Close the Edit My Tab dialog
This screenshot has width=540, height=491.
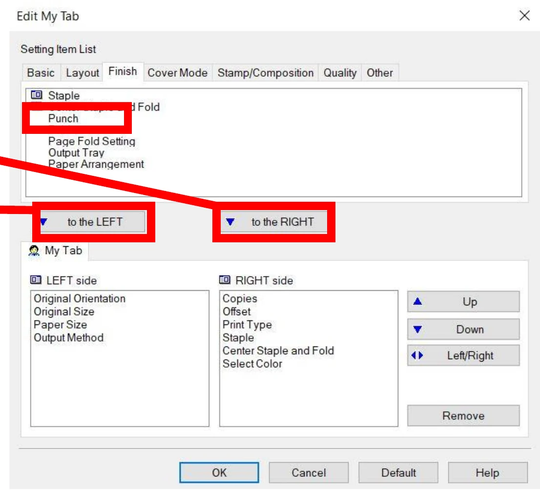point(524,16)
